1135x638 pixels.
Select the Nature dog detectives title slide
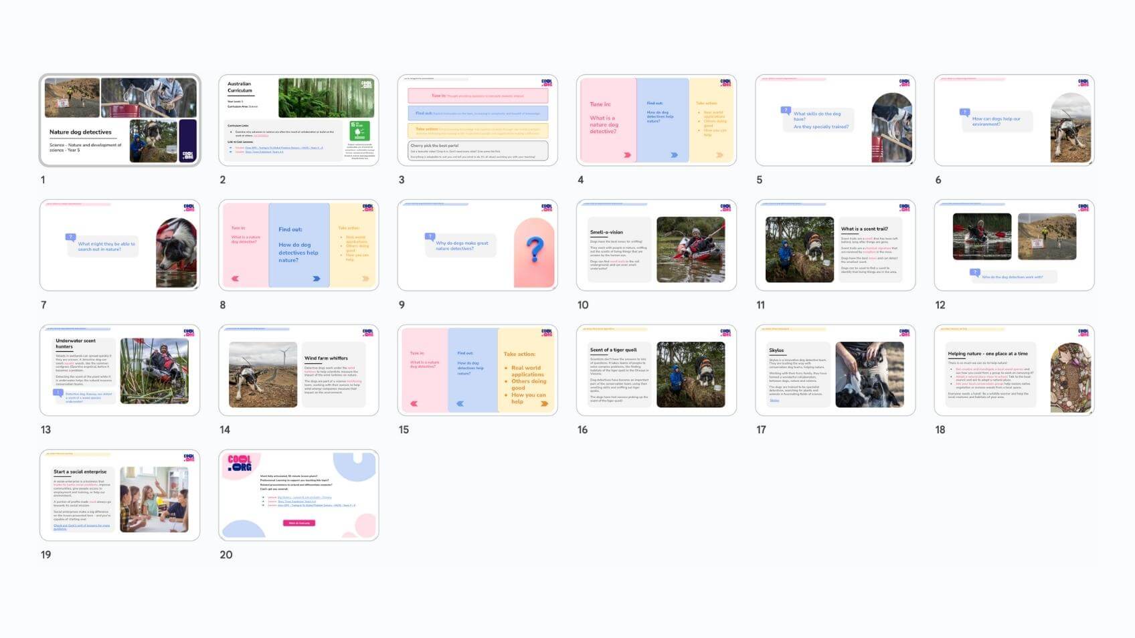120,120
